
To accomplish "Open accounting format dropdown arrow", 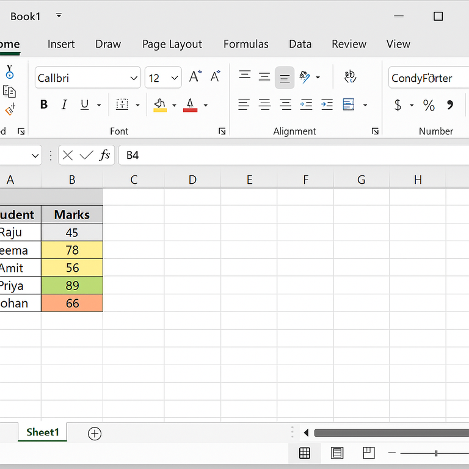I will 412,105.
